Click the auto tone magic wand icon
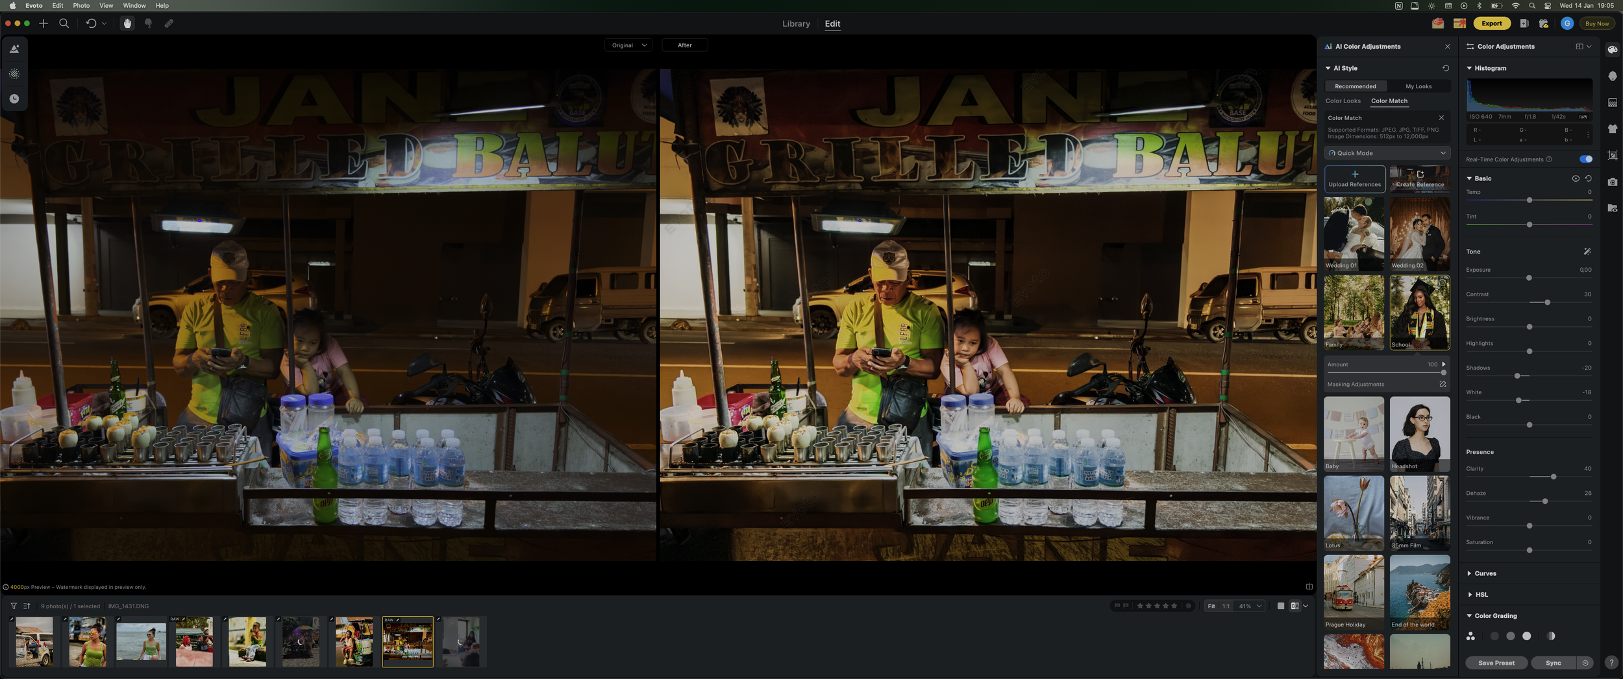 click(x=1587, y=252)
